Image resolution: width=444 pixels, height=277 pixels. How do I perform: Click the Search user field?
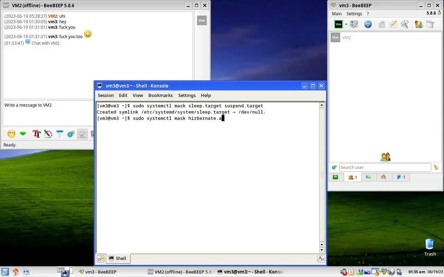point(385,167)
